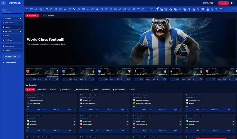
Task: Select the warning triangle icon in the sports bar
Action: pyautogui.click(x=129, y=9)
